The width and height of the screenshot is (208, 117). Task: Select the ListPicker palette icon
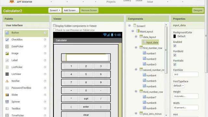tap(7, 67)
